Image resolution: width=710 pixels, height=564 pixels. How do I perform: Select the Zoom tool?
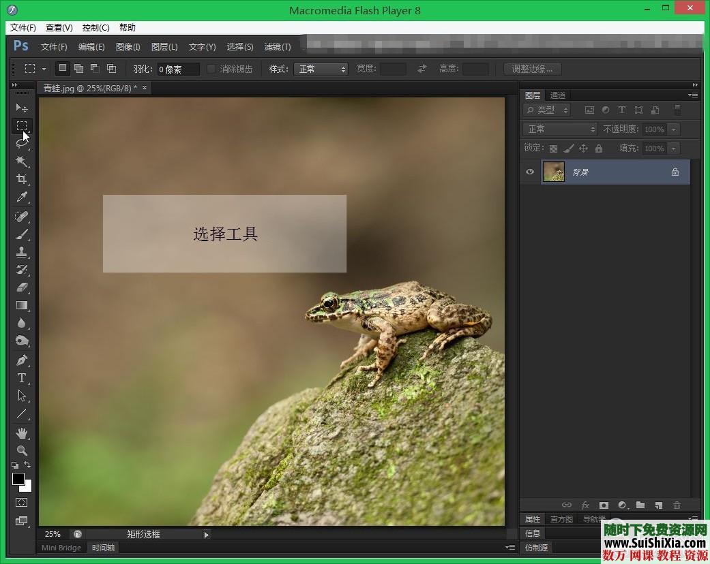tap(21, 450)
